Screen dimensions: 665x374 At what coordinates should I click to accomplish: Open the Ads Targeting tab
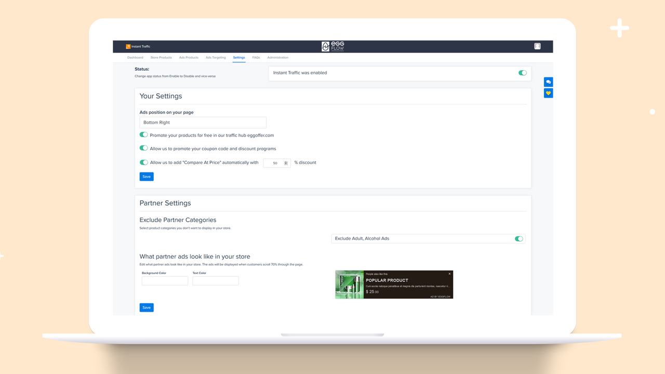[x=216, y=57]
